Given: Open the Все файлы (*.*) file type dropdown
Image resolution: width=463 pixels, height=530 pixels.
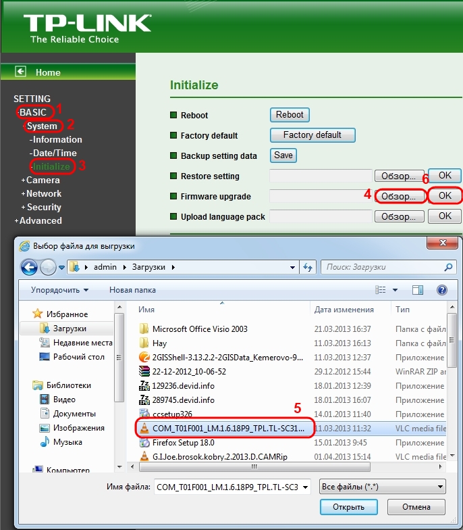Looking at the screenshot, I should [x=382, y=487].
